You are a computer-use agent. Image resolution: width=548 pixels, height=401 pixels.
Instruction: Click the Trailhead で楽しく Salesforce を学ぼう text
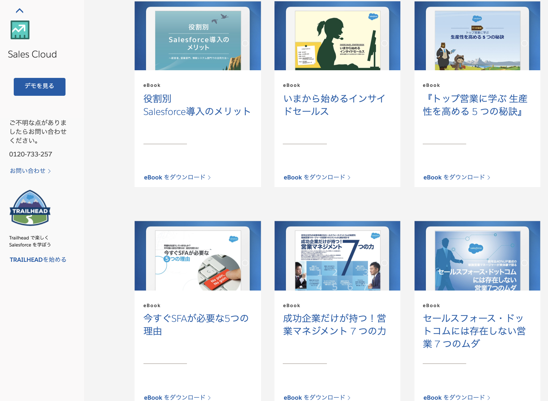click(x=30, y=241)
